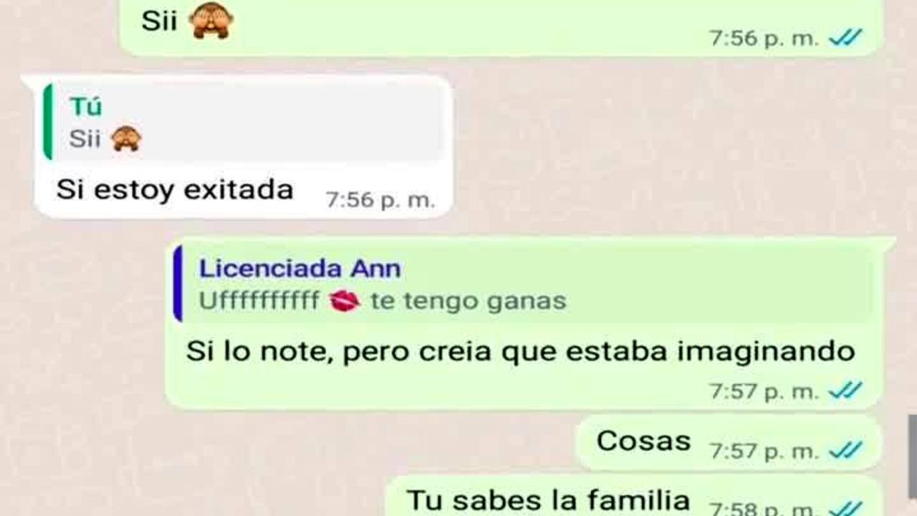Image resolution: width=917 pixels, height=516 pixels.
Task: Tap 'Ufffffffffff te tengo ganas' quoted text
Action: coord(383,302)
